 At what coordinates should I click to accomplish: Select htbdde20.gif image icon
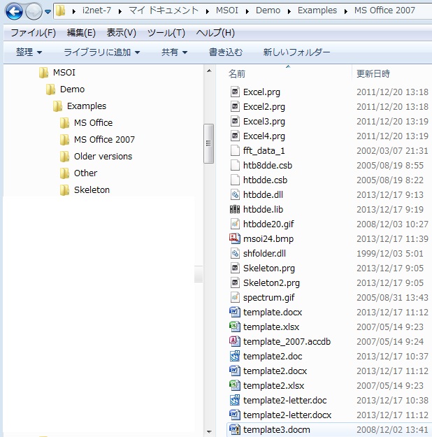point(235,224)
